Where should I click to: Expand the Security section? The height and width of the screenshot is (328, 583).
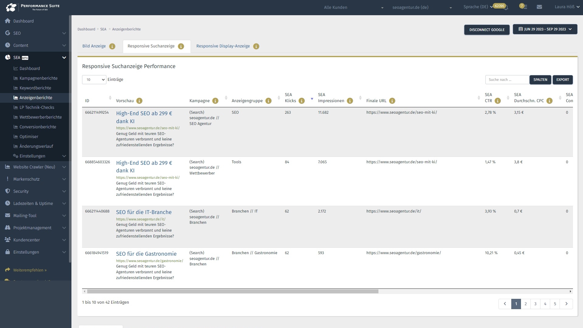[x=35, y=191]
